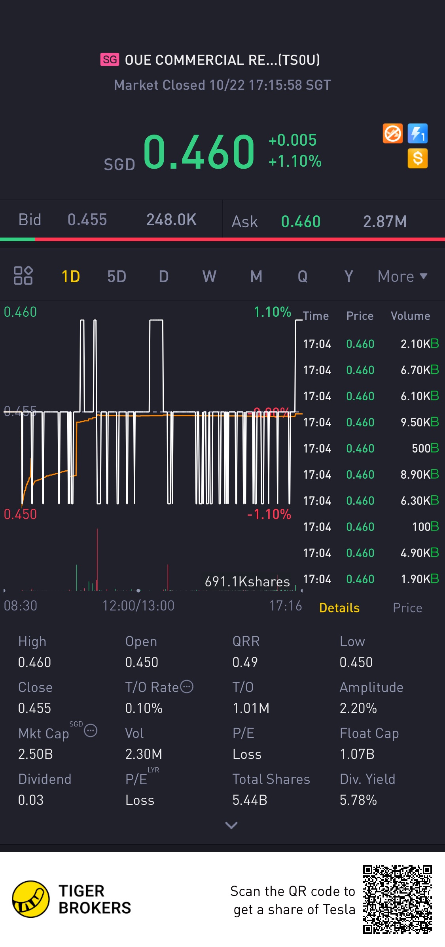Tap the bid-ask ratio bar
The height and width of the screenshot is (947, 445).
pos(222,240)
